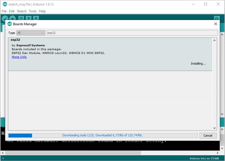This screenshot has height=161, width=225.
Task: Click the editor scrollbar down arrow
Action: (222, 114)
